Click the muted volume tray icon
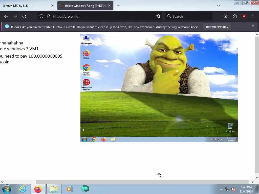 pos(233,189)
